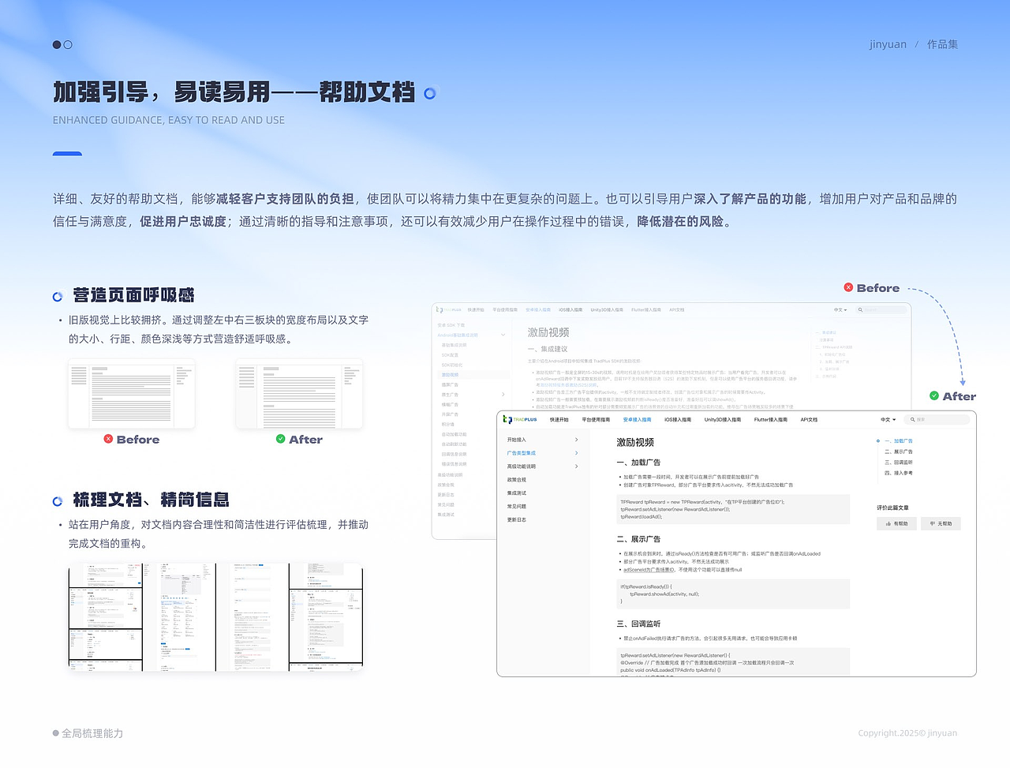The height and width of the screenshot is (768, 1010).
Task: Select 开始接入 label in After sidebar
Action: pyautogui.click(x=517, y=440)
